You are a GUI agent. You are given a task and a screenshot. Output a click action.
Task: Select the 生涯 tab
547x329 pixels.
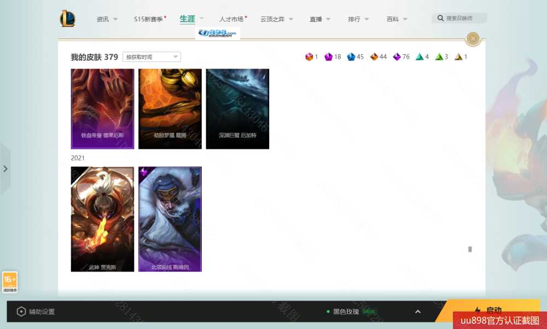[187, 19]
